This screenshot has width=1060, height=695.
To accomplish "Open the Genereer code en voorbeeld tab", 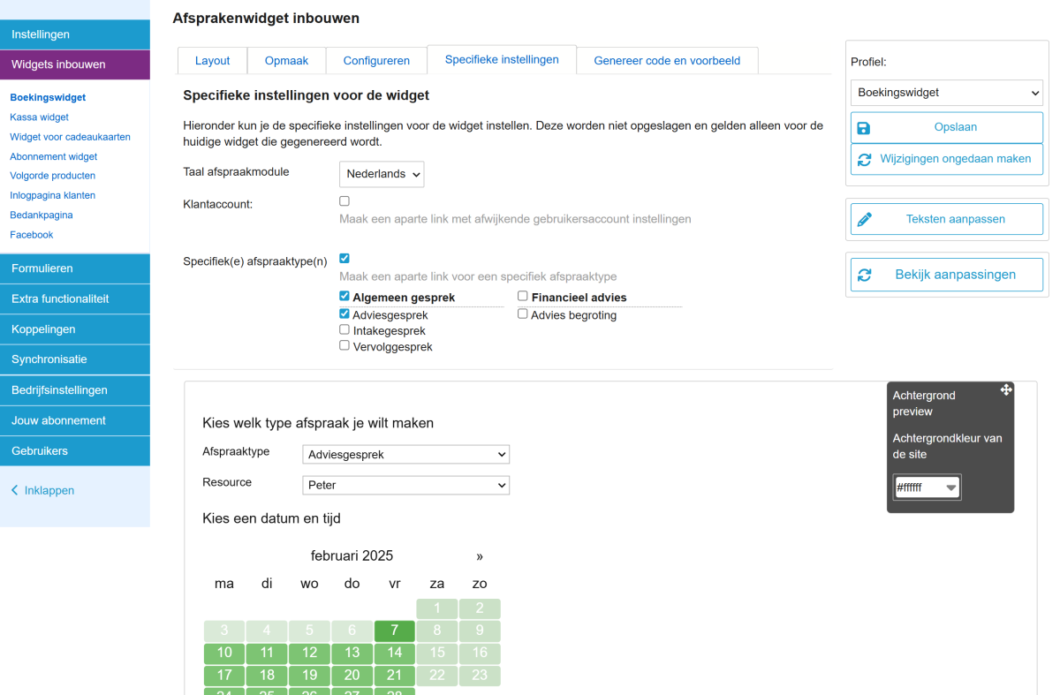I will [667, 61].
